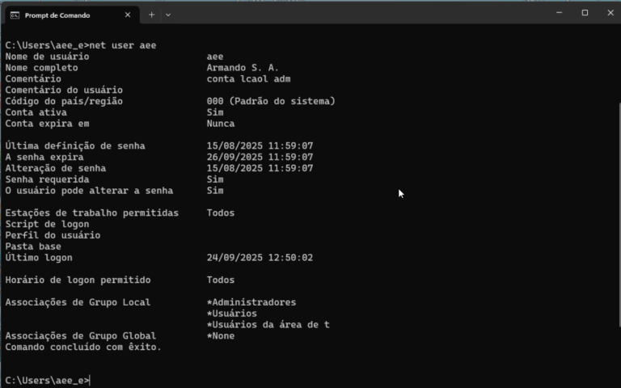Click the command text 'net user aee'
621x388 pixels.
click(x=123, y=45)
